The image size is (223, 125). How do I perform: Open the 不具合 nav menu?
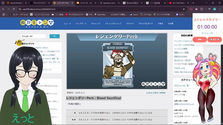[160, 24]
